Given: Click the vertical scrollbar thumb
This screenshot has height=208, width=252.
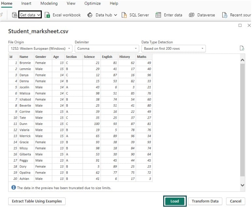Looking at the screenshot, I should (x=242, y=120).
